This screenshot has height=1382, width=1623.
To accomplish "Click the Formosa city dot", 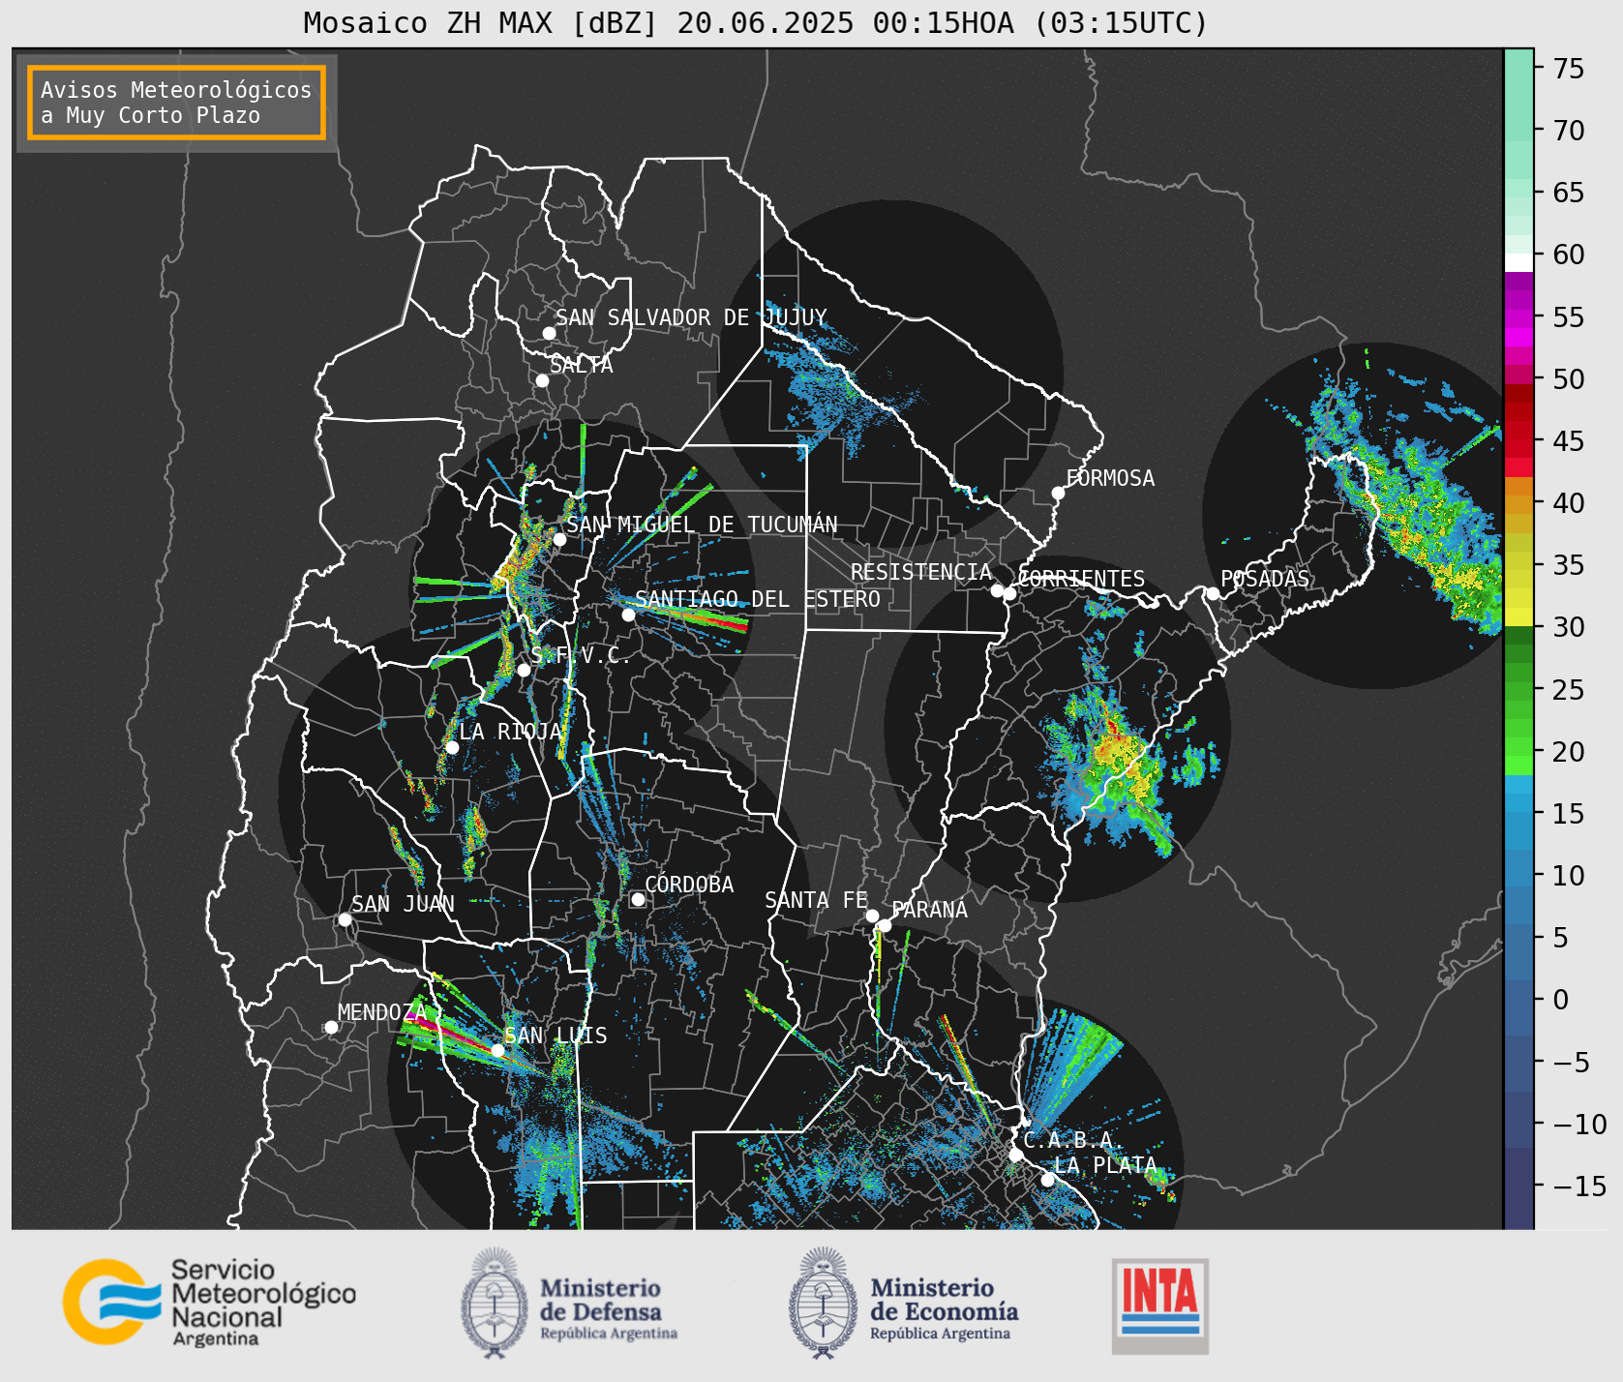I will pyautogui.click(x=1059, y=493).
